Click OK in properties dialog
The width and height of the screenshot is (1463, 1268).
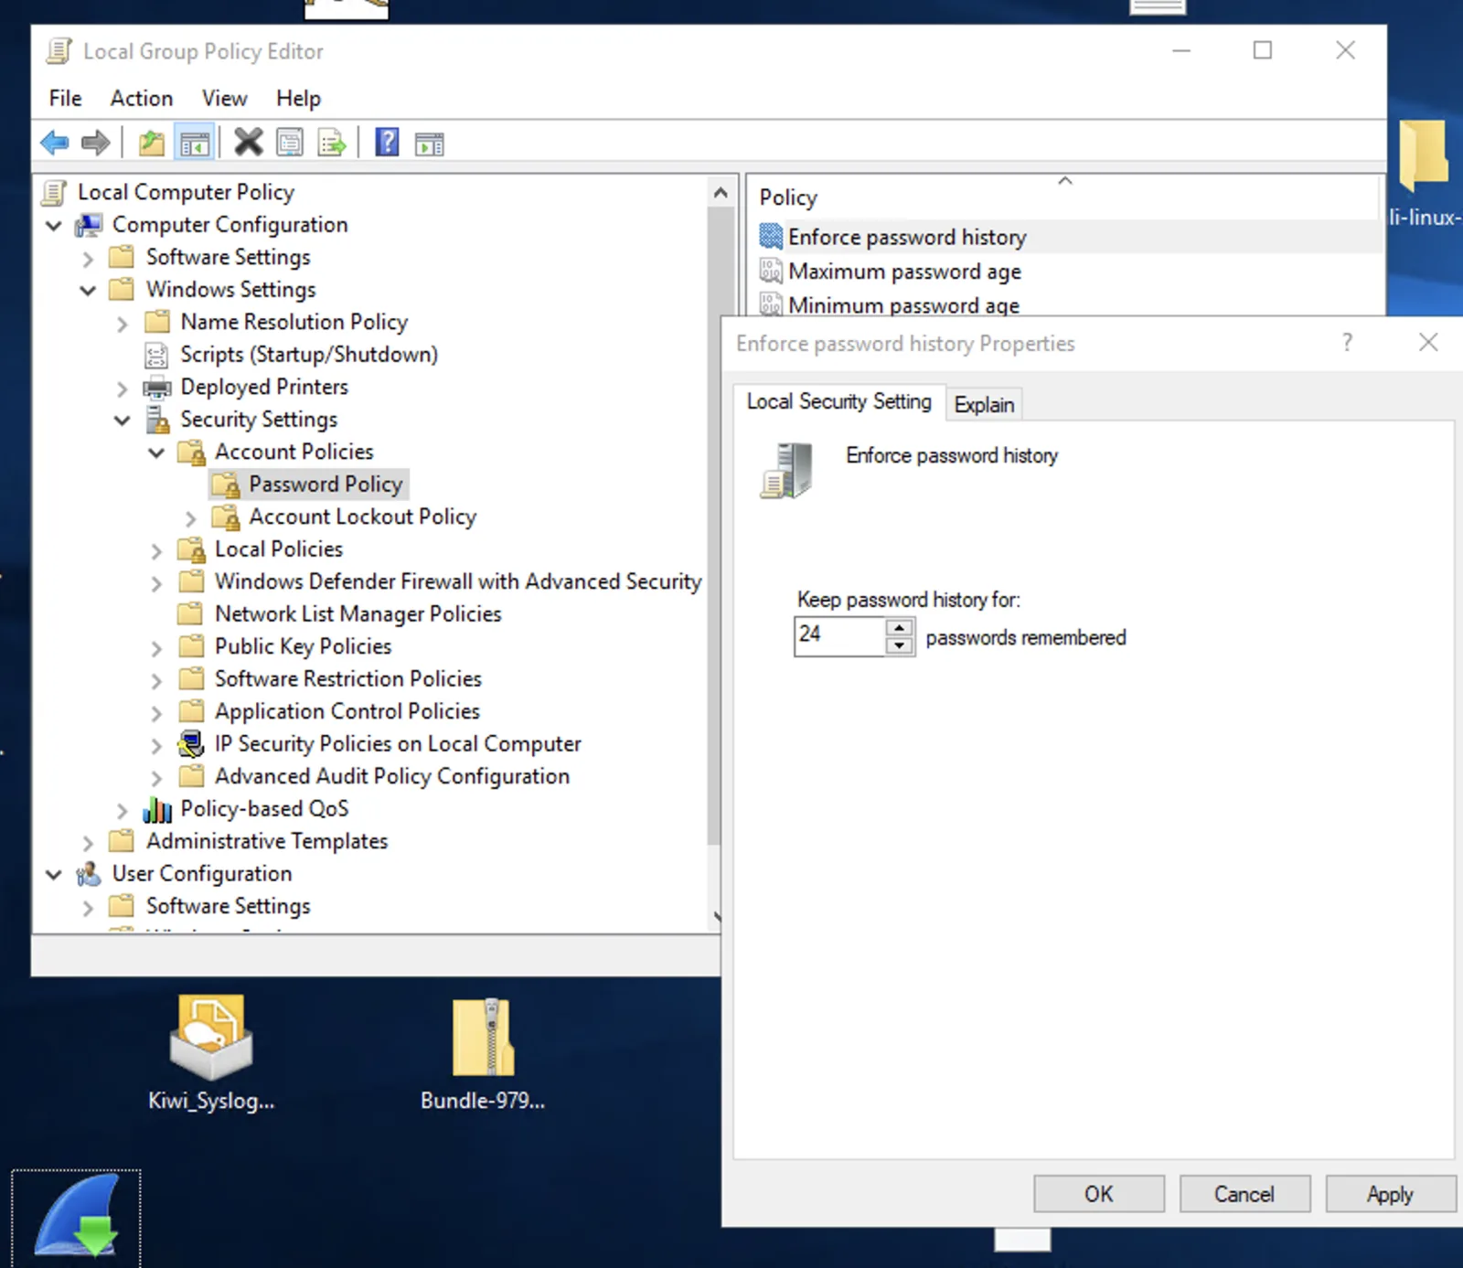coord(1099,1194)
